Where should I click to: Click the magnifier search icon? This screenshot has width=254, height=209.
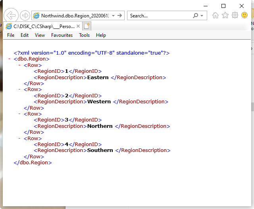pyautogui.click(x=196, y=15)
